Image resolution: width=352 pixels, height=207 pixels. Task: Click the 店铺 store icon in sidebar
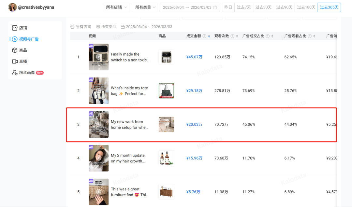15,28
